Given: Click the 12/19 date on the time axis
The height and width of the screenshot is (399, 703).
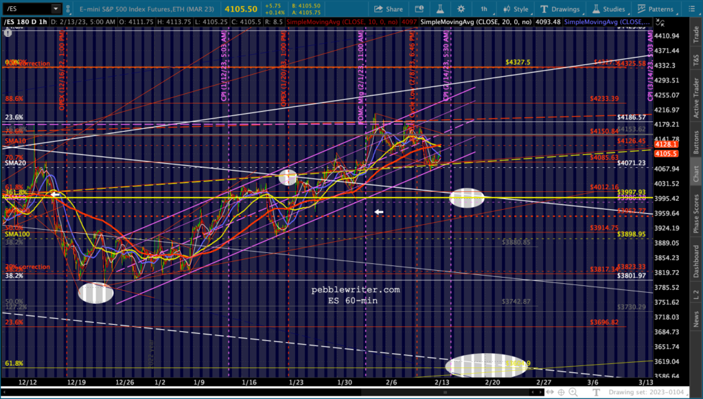Looking at the screenshot, I should coord(77,383).
